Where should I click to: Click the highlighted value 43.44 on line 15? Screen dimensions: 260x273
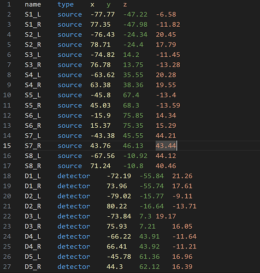(166, 146)
